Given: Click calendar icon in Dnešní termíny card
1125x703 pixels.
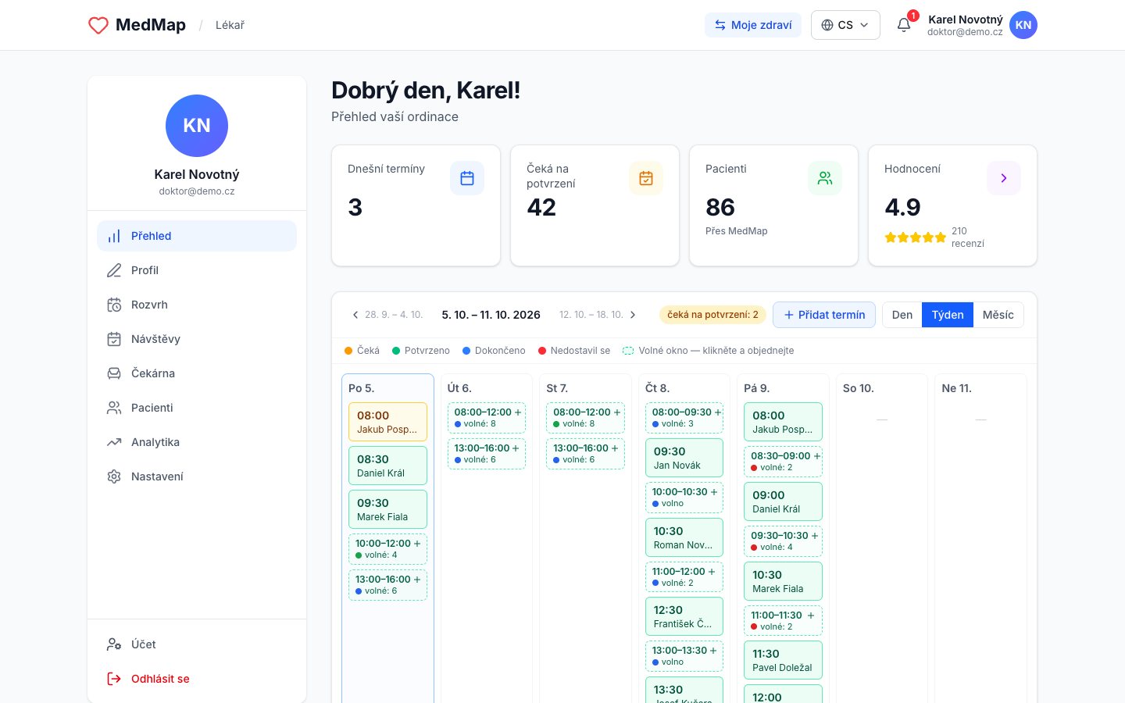Looking at the screenshot, I should click(467, 178).
